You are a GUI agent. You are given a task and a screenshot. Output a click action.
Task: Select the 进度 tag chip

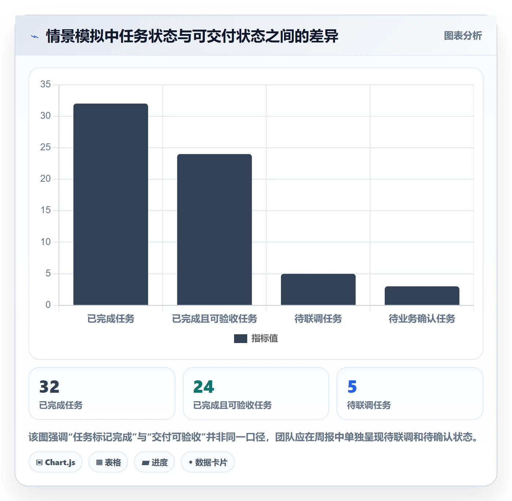pyautogui.click(x=154, y=462)
